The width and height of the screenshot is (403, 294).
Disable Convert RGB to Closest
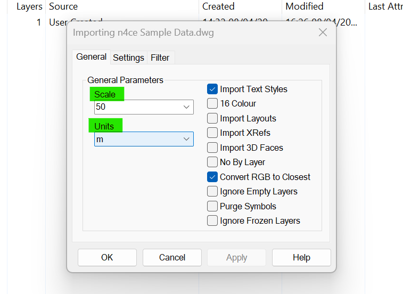[212, 177]
